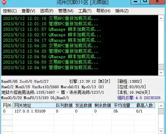This screenshot has height=134, width=166.
Task: Click the 最高人数 column header
Action: click(145, 105)
